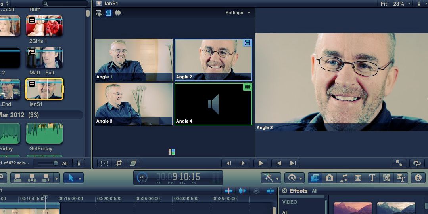Click the Mar 2012 (33) group header
The image size is (428, 214).
coord(41,115)
